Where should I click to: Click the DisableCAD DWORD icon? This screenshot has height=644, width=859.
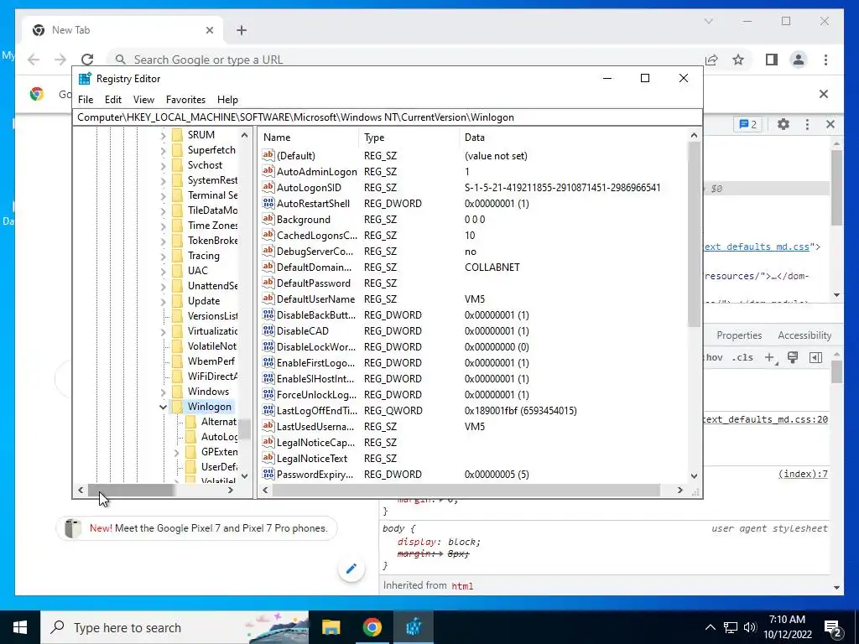point(268,330)
